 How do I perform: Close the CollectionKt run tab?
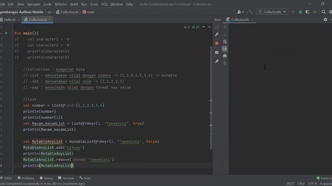(x=252, y=20)
